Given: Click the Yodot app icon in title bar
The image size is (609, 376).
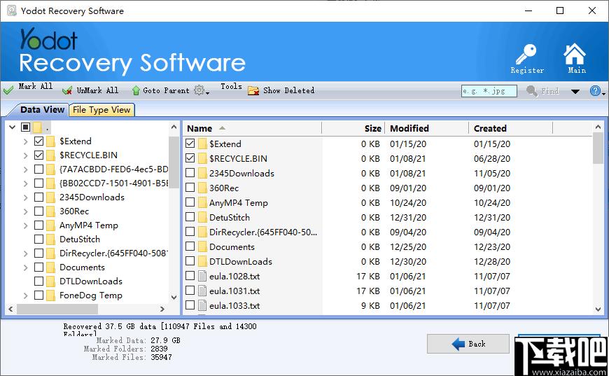Looking at the screenshot, I should (x=12, y=11).
